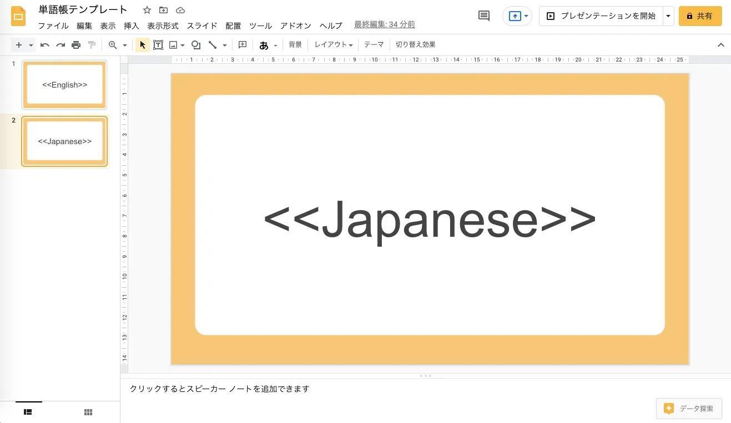Viewport: 731px width, 423px height.
Task: Open the アドオン menu
Action: (296, 26)
